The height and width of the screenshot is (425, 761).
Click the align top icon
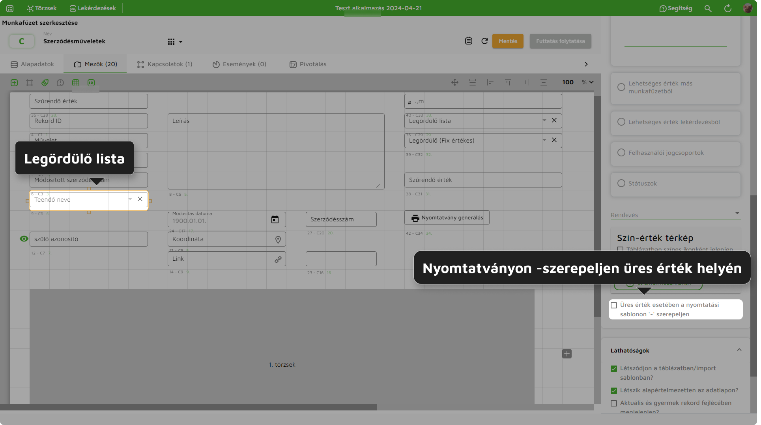508,82
